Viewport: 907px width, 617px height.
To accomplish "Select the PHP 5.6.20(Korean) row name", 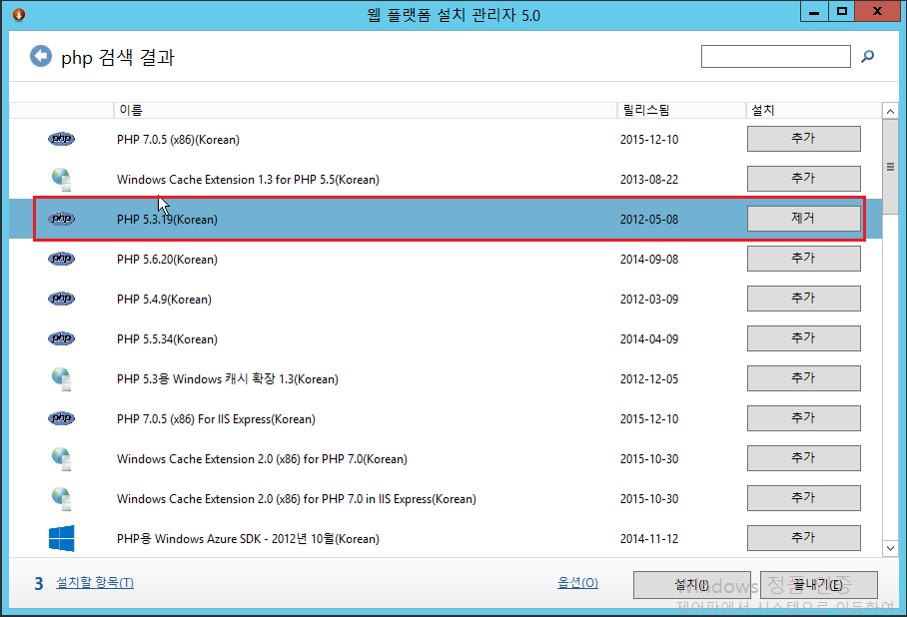I will [167, 259].
